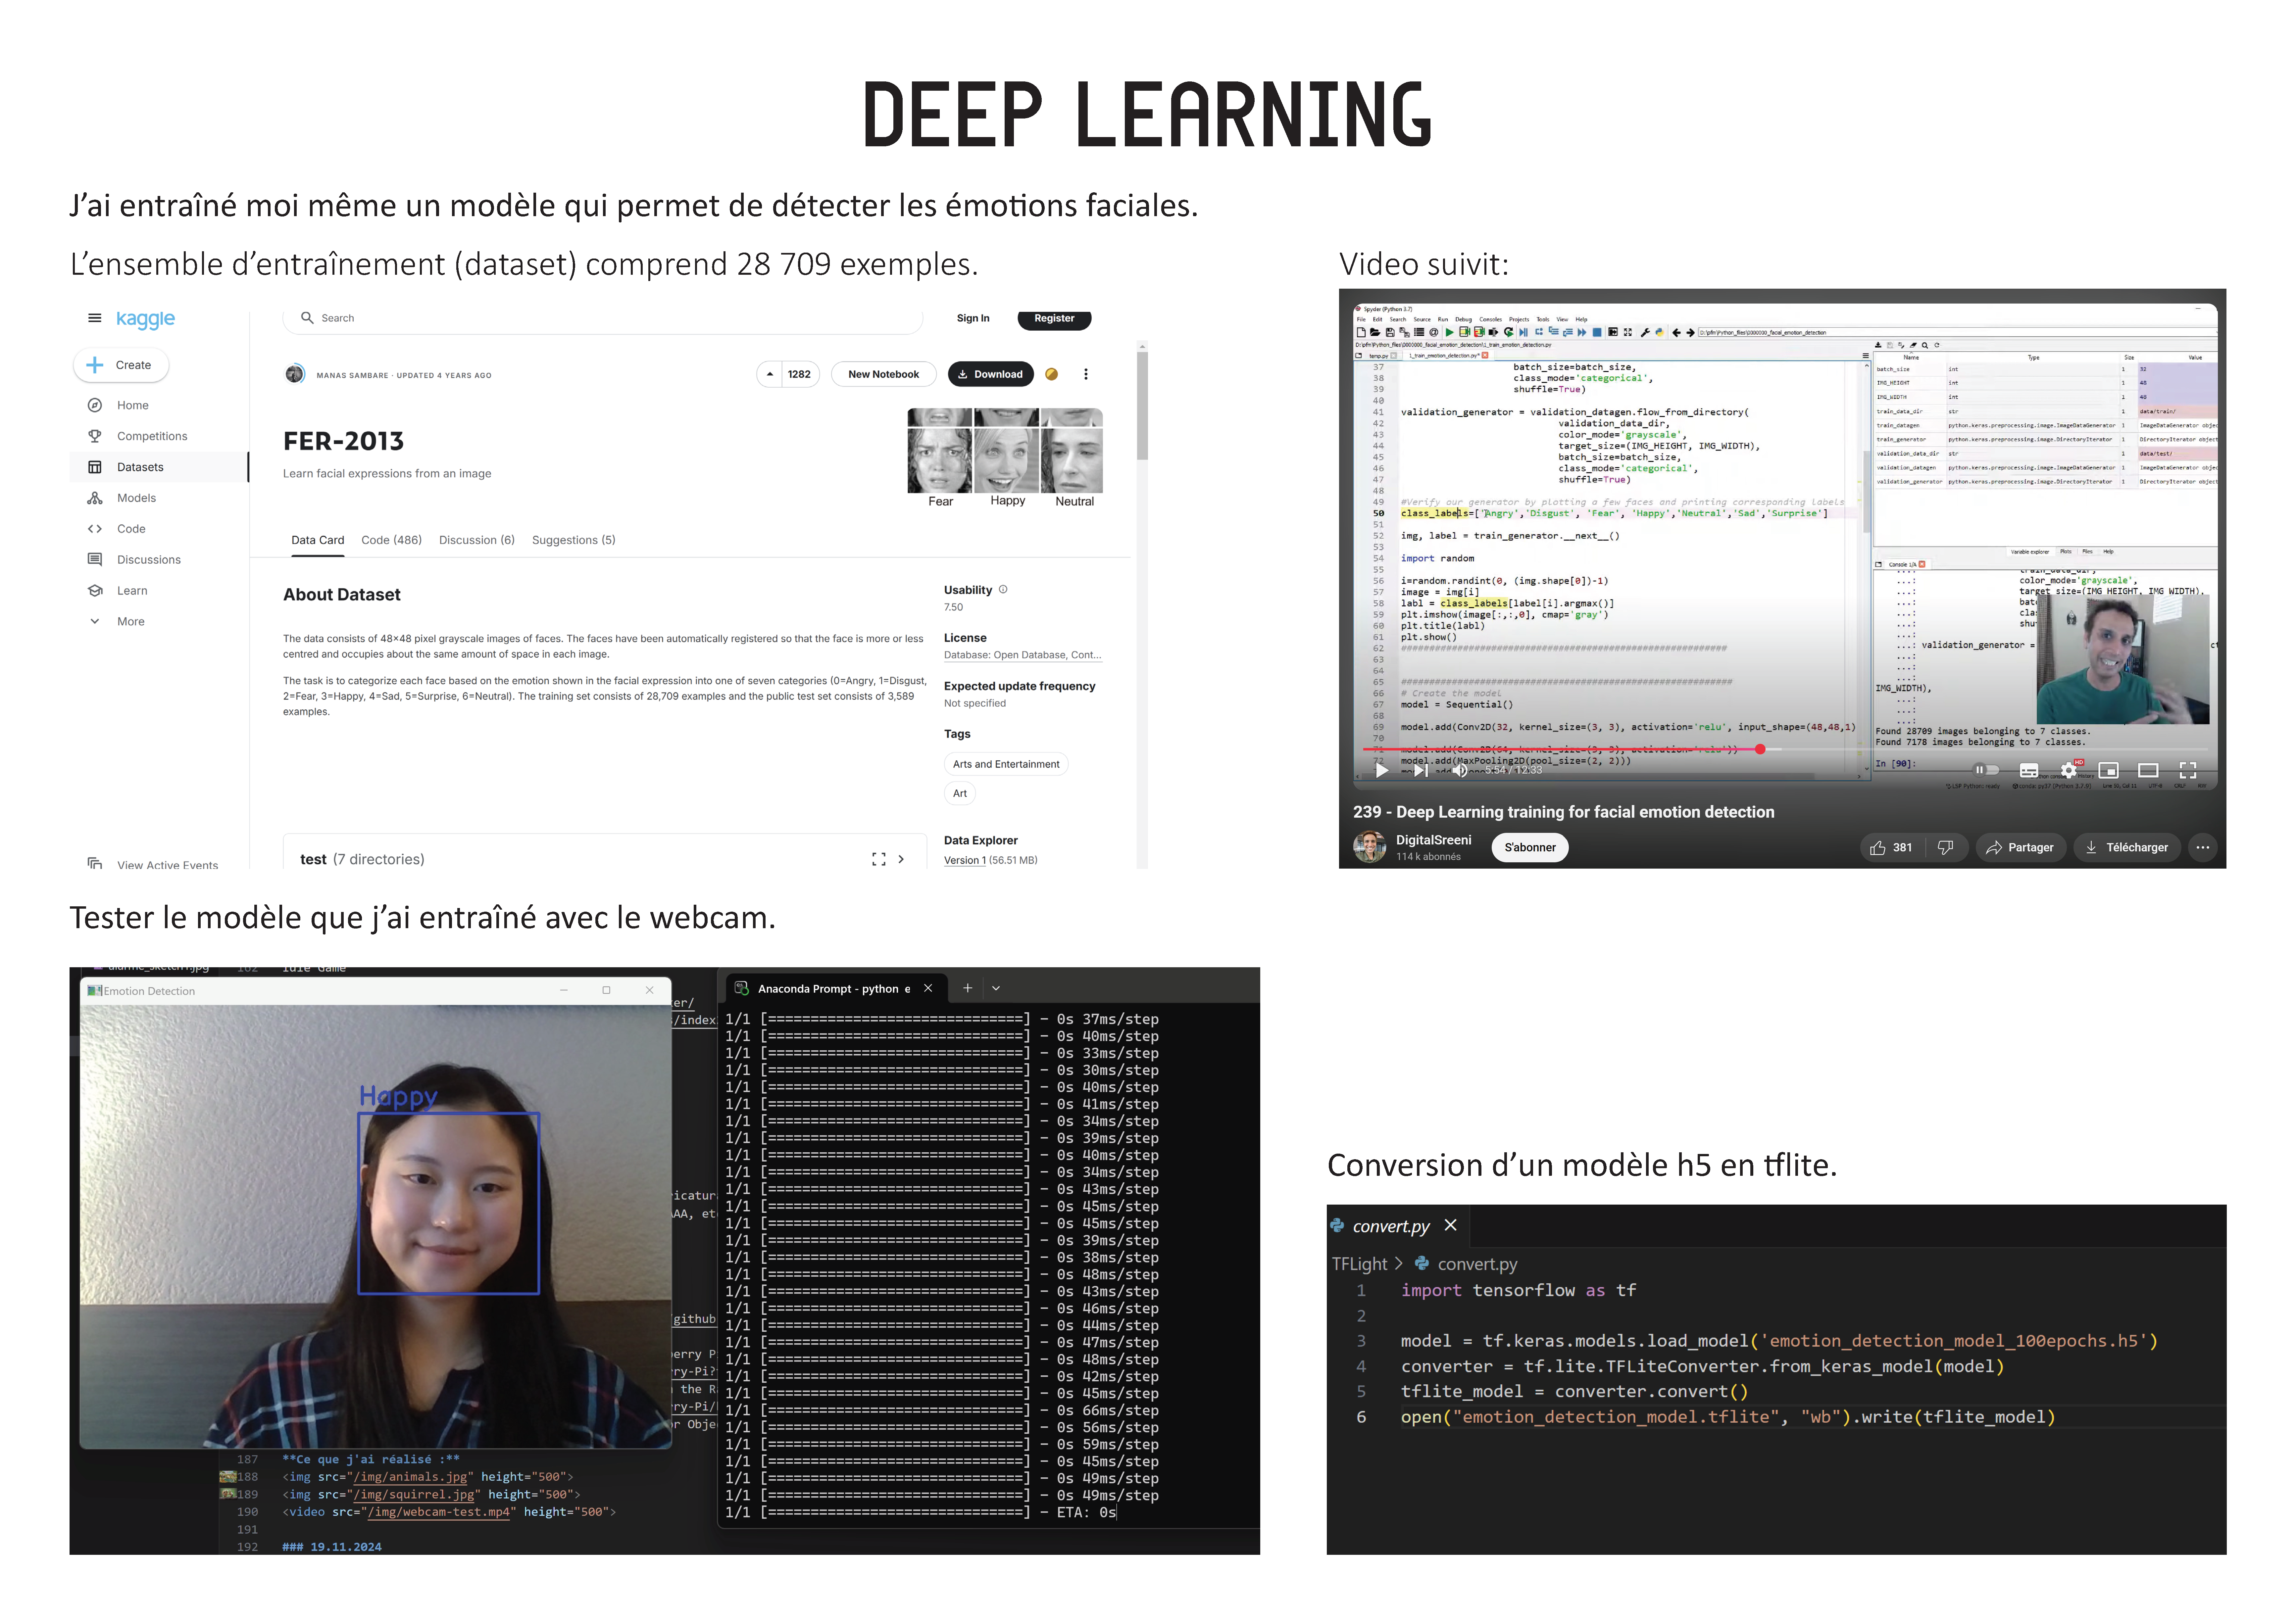Open Kaggle dataset three-dot options menu
This screenshot has height=1623, width=2296.
[x=1086, y=374]
